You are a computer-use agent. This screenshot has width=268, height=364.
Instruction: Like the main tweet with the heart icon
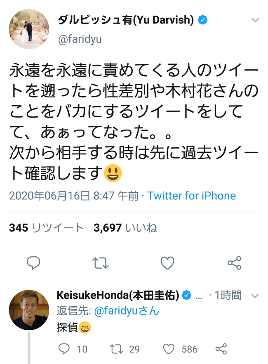tap(167, 263)
